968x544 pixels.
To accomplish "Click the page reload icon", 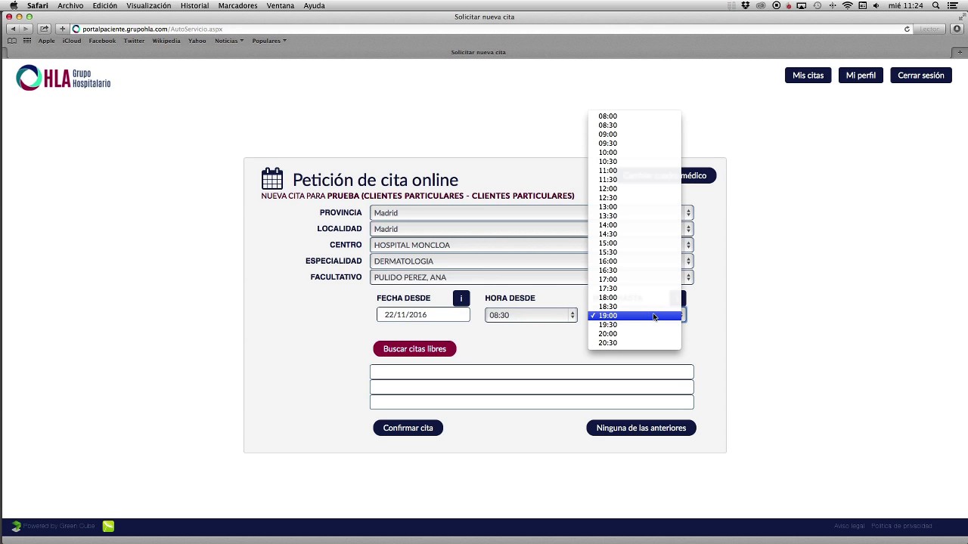I will click(907, 29).
